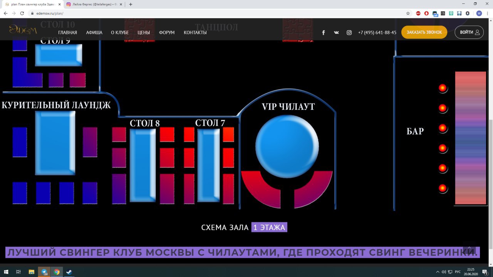The height and width of the screenshot is (277, 493).
Task: Click ВОЙТИ login button
Action: (469, 32)
